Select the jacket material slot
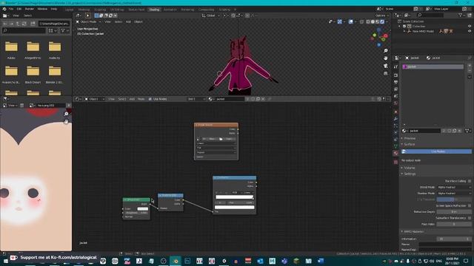474x266 pixels. (x=433, y=66)
